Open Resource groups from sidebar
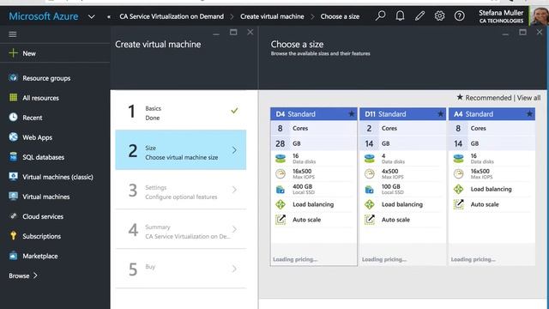 coord(46,78)
